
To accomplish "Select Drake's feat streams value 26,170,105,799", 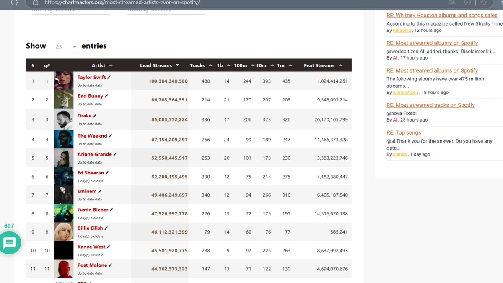I will [x=331, y=120].
